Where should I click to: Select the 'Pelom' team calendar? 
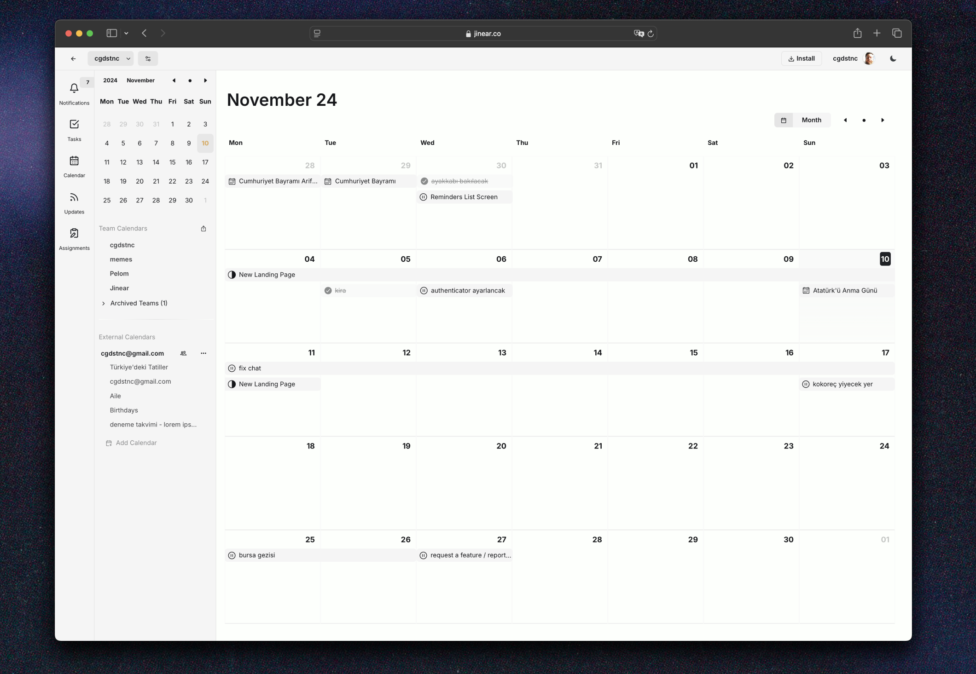[119, 273]
